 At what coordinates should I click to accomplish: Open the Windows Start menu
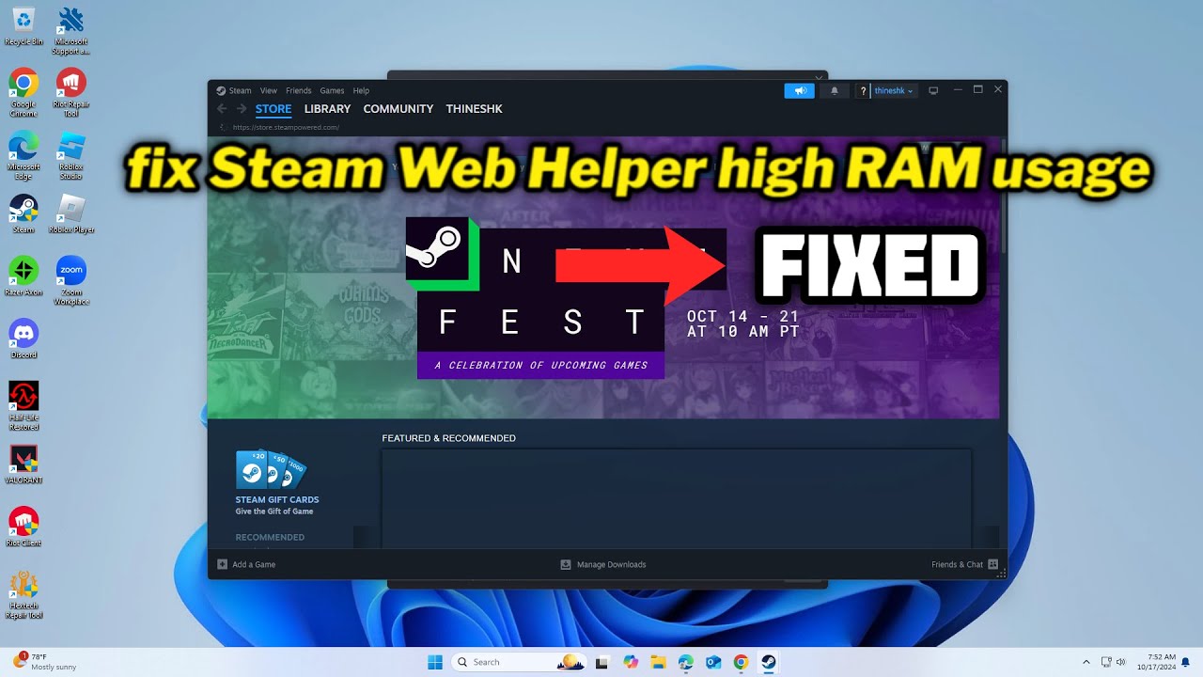435,662
